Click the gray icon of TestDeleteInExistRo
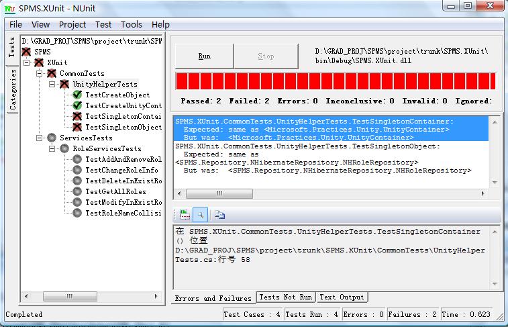 pyautogui.click(x=77, y=181)
